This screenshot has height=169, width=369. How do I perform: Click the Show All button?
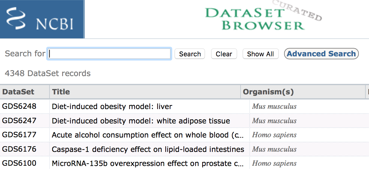pyautogui.click(x=260, y=54)
